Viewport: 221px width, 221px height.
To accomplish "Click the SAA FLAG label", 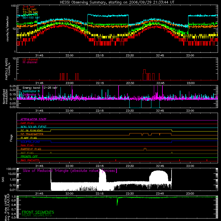I will point(27,145).
